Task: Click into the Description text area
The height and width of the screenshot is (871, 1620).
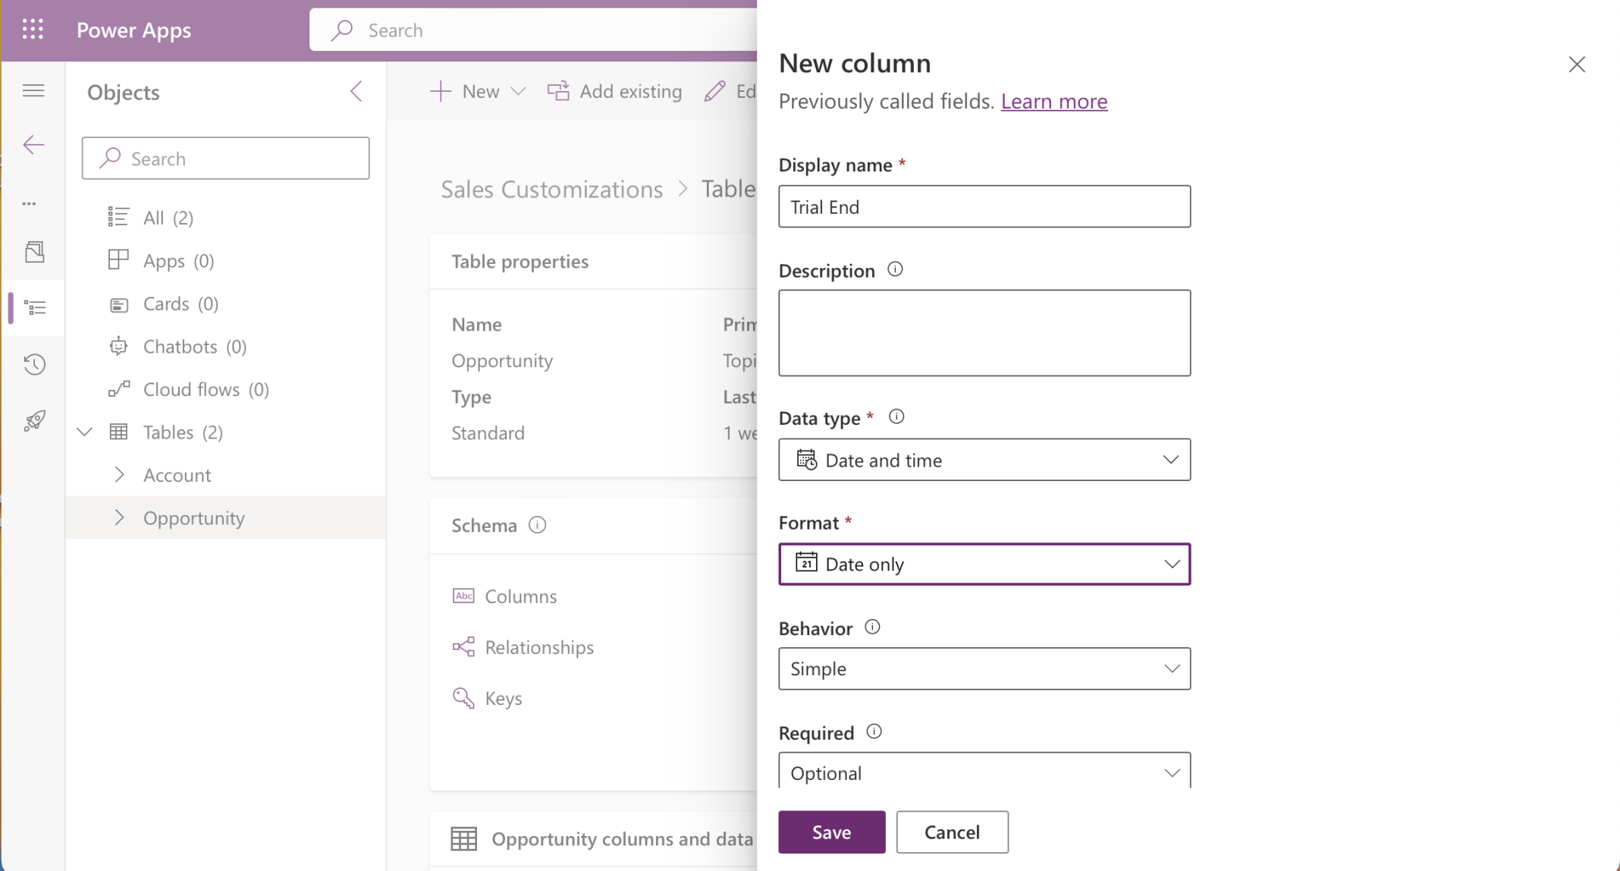Action: [x=984, y=332]
